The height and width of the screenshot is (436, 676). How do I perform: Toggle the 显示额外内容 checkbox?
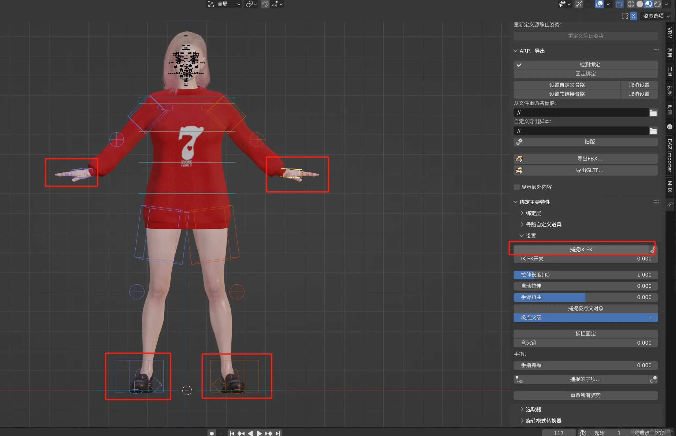pos(517,187)
